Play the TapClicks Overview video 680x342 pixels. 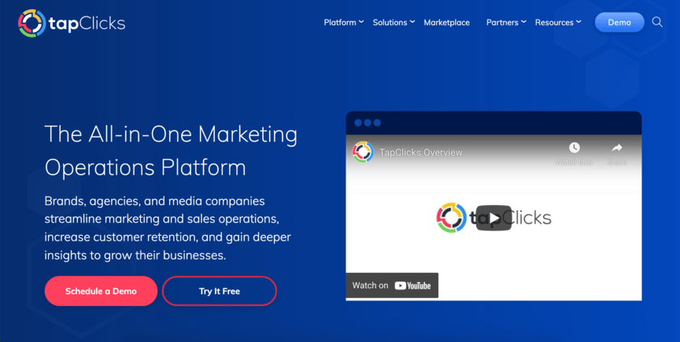pos(493,218)
